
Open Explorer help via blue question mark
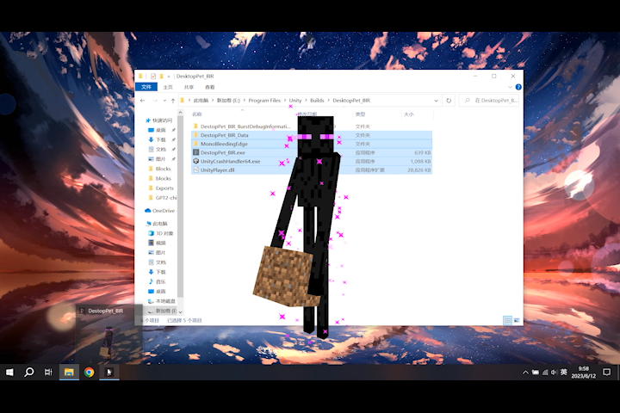pyautogui.click(x=518, y=87)
